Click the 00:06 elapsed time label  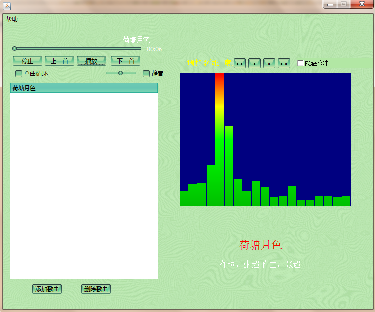(x=154, y=49)
